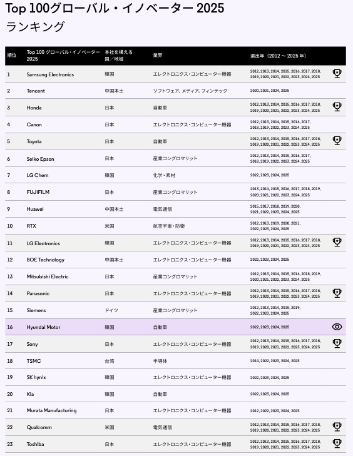Toggle the eye icon in Hyundai Motor row
Screen dimensions: 353x456
click(x=337, y=327)
